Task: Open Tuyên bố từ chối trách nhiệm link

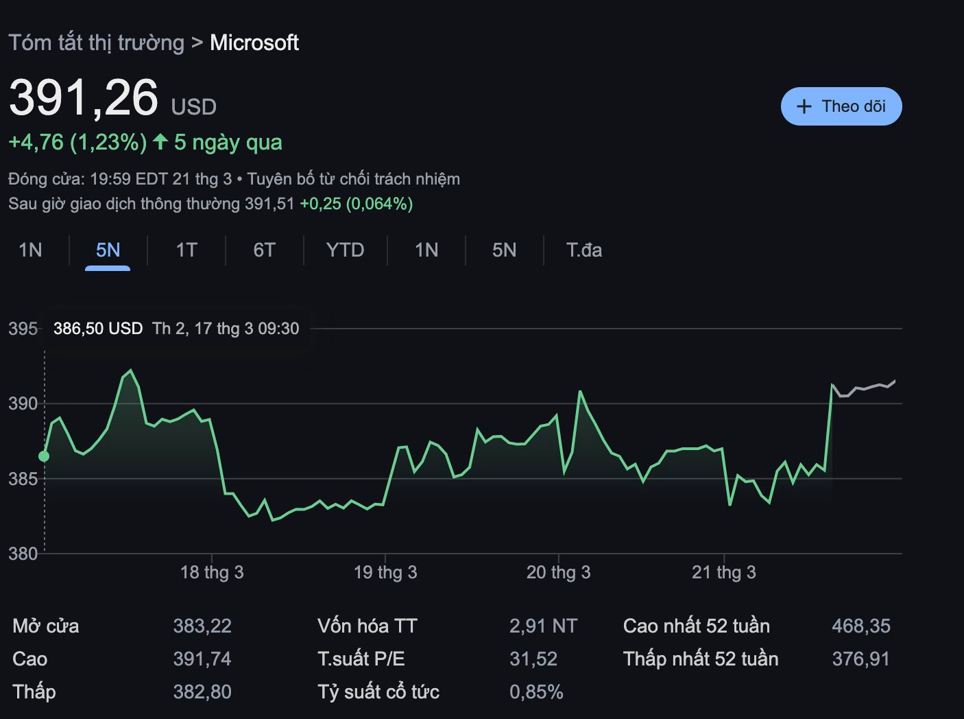Action: [x=354, y=179]
